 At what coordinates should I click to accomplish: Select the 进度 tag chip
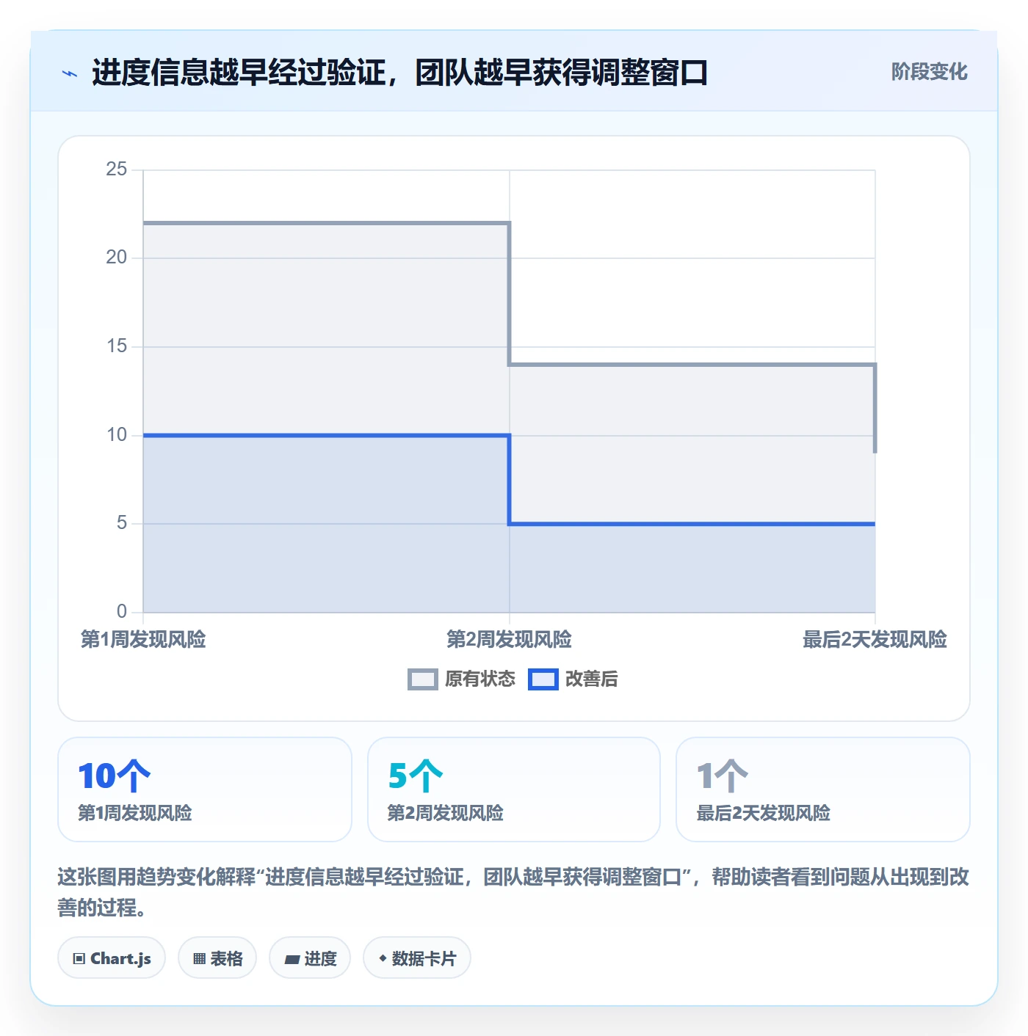point(310,958)
